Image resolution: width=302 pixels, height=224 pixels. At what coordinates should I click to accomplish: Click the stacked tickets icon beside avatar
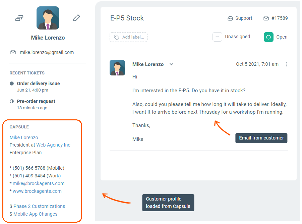point(19,18)
